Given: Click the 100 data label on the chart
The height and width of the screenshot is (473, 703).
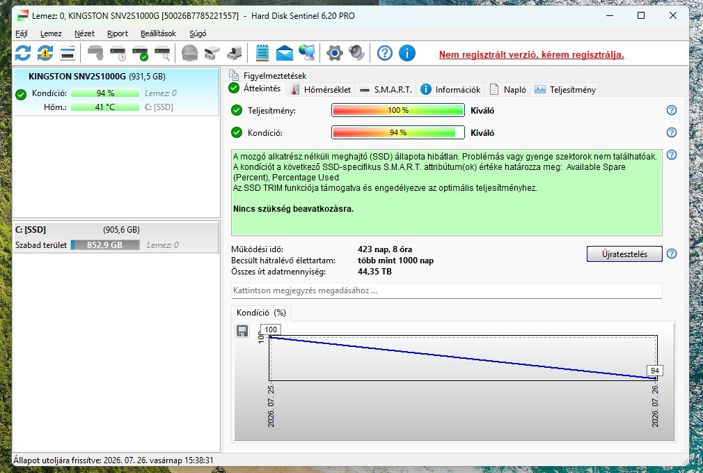Looking at the screenshot, I should click(x=271, y=329).
